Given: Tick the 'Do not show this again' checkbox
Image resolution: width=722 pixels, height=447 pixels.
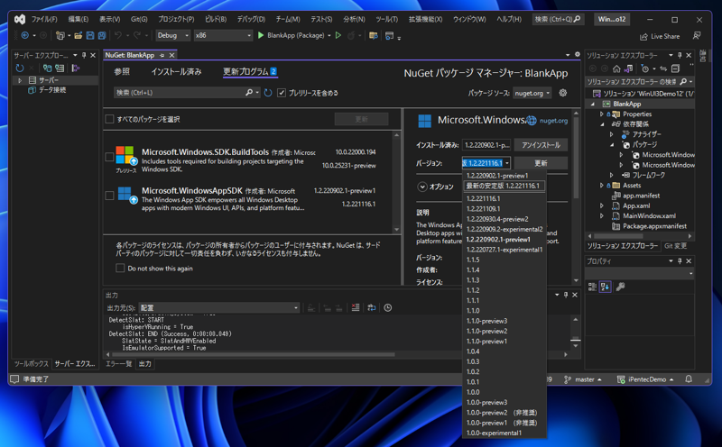Looking at the screenshot, I should (x=120, y=269).
